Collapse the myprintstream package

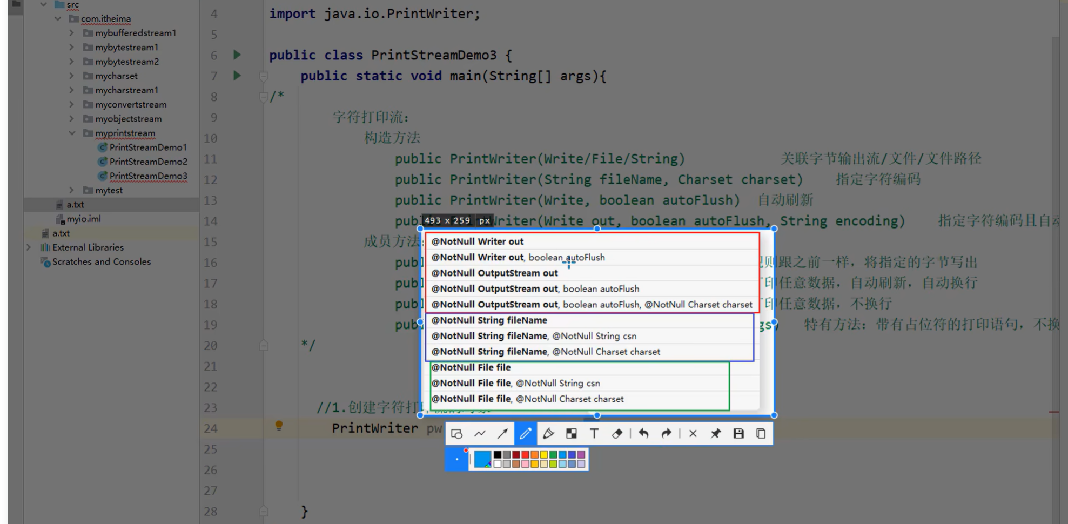click(x=73, y=133)
